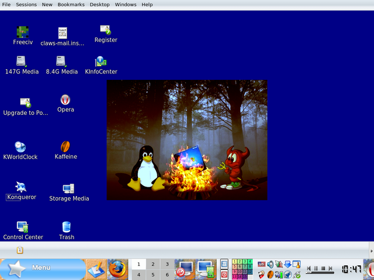Click tile 15 in fifteen puzzle applet
Viewport: 374px width, 280px height.
click(245, 276)
